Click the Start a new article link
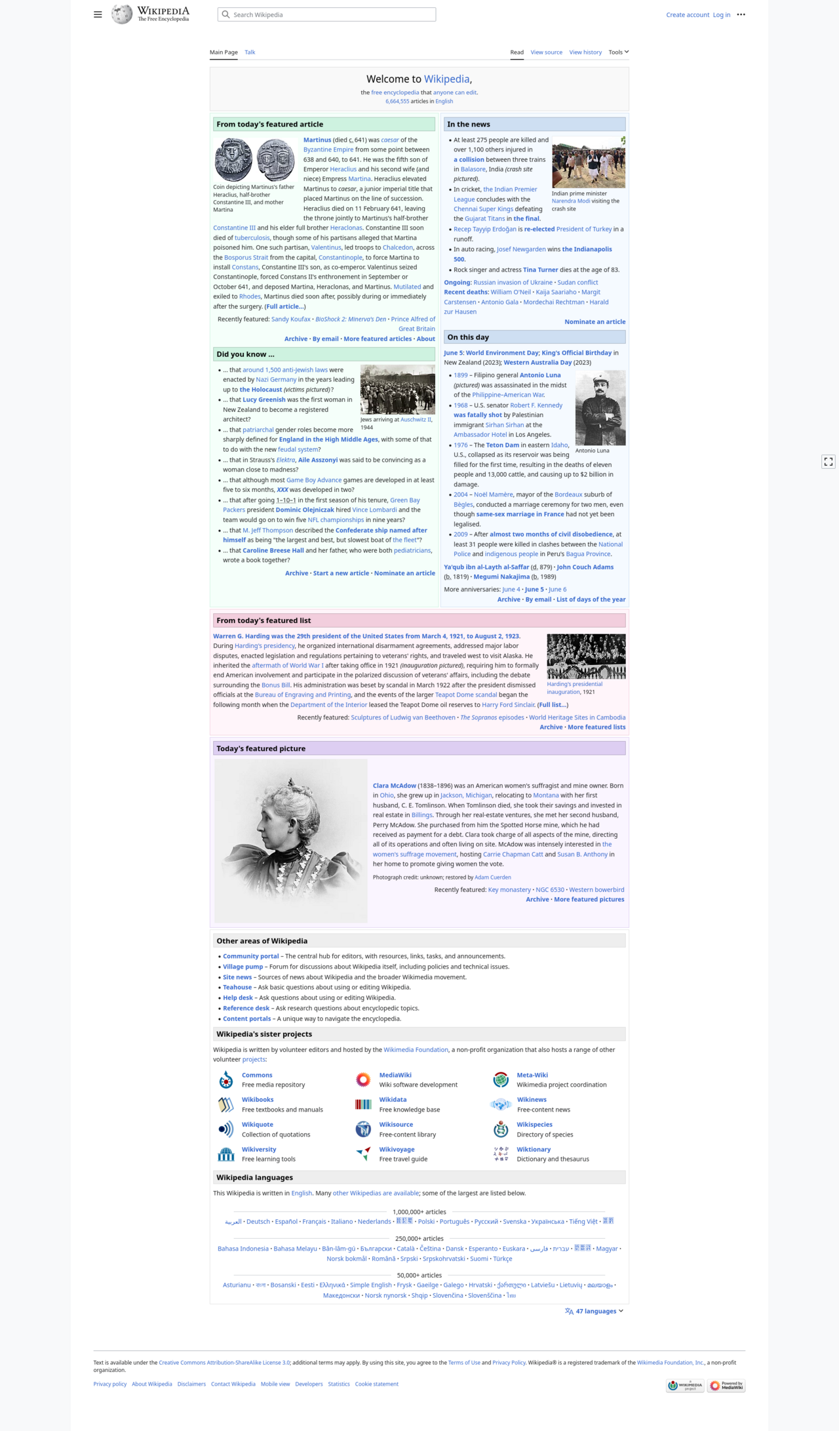 pyautogui.click(x=341, y=573)
